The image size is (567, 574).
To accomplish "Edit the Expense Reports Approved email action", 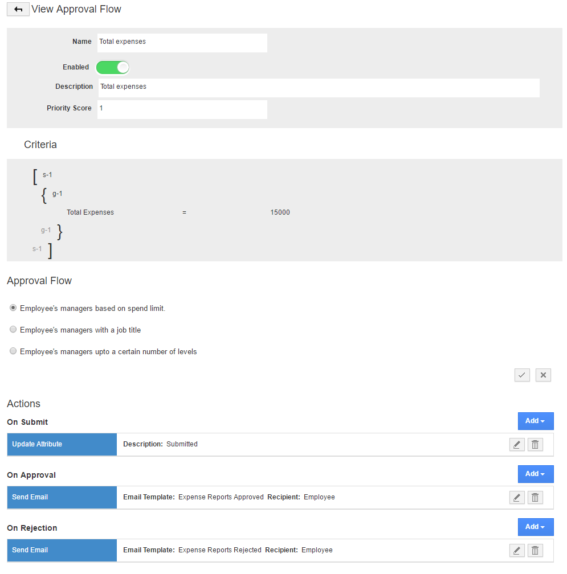I will 516,498.
